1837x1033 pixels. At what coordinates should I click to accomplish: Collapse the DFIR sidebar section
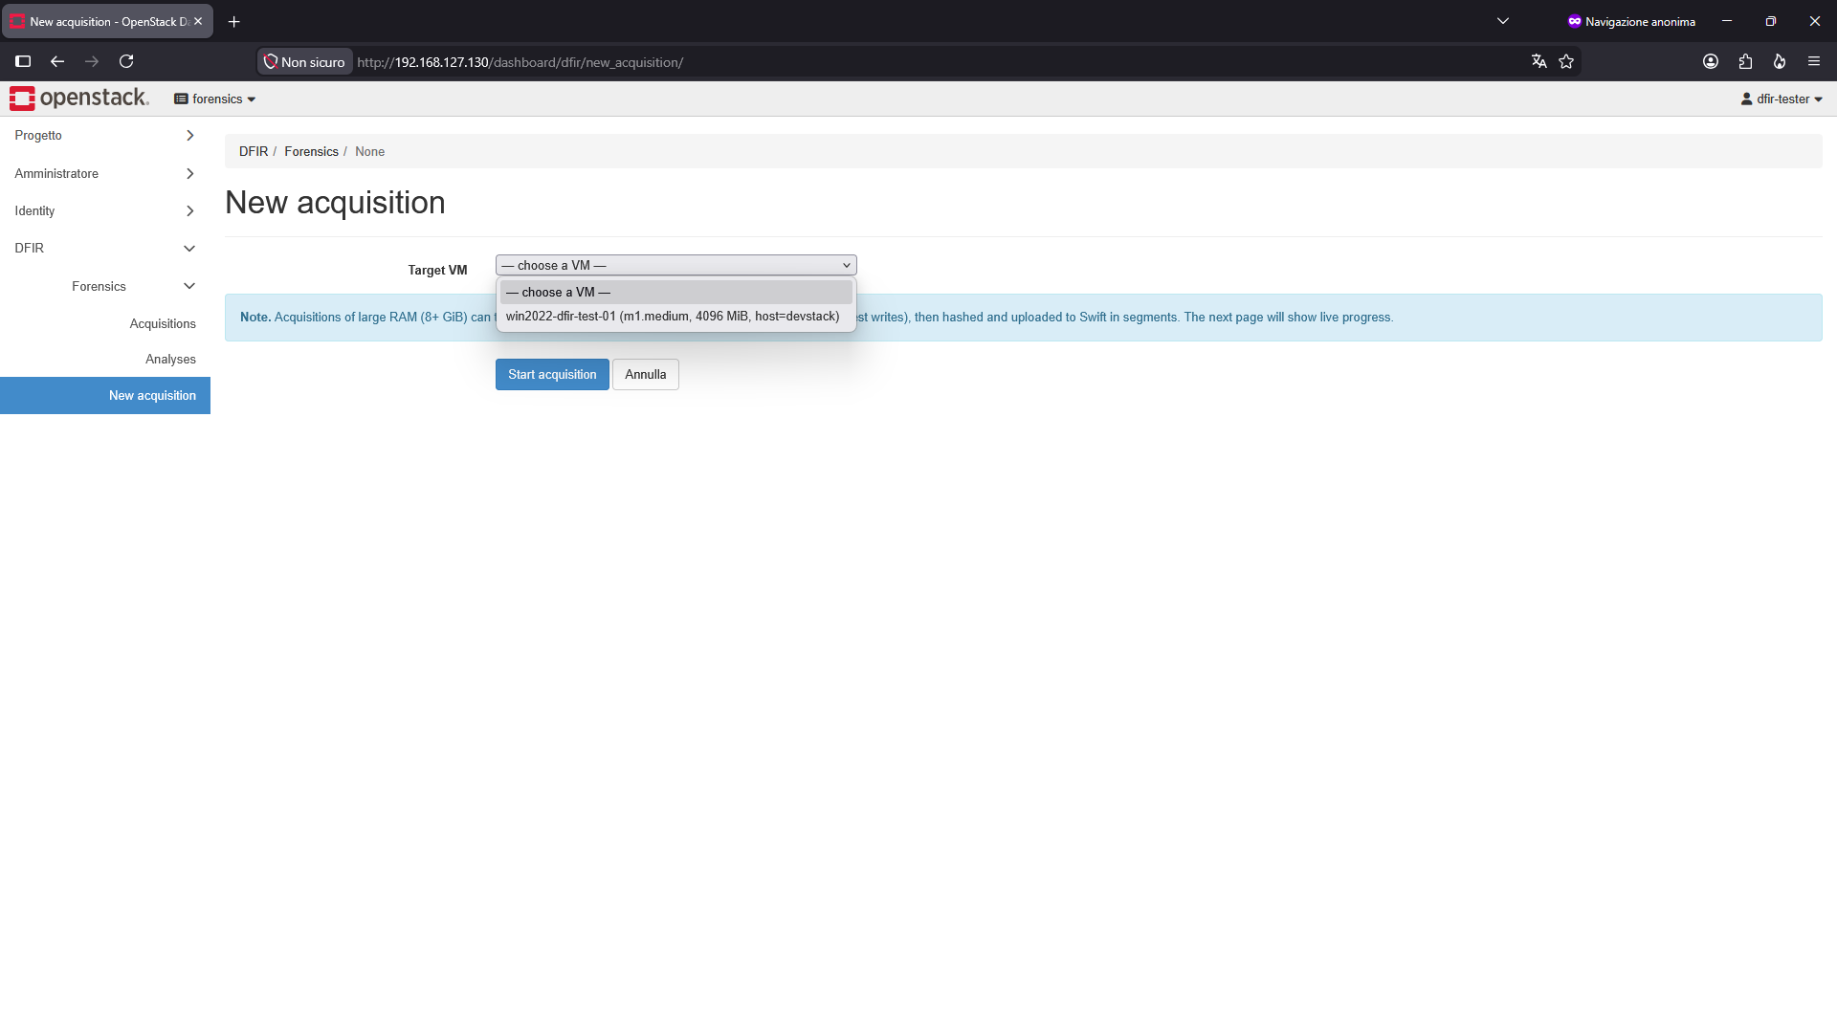point(105,248)
